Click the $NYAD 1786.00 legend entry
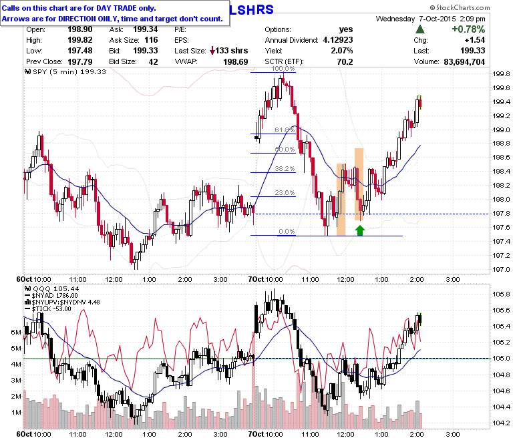521x440 pixels. [x=55, y=296]
